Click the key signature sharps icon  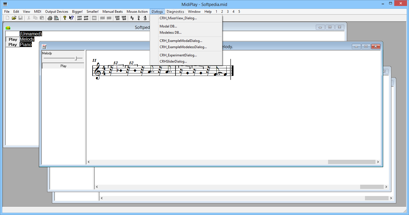132,18
